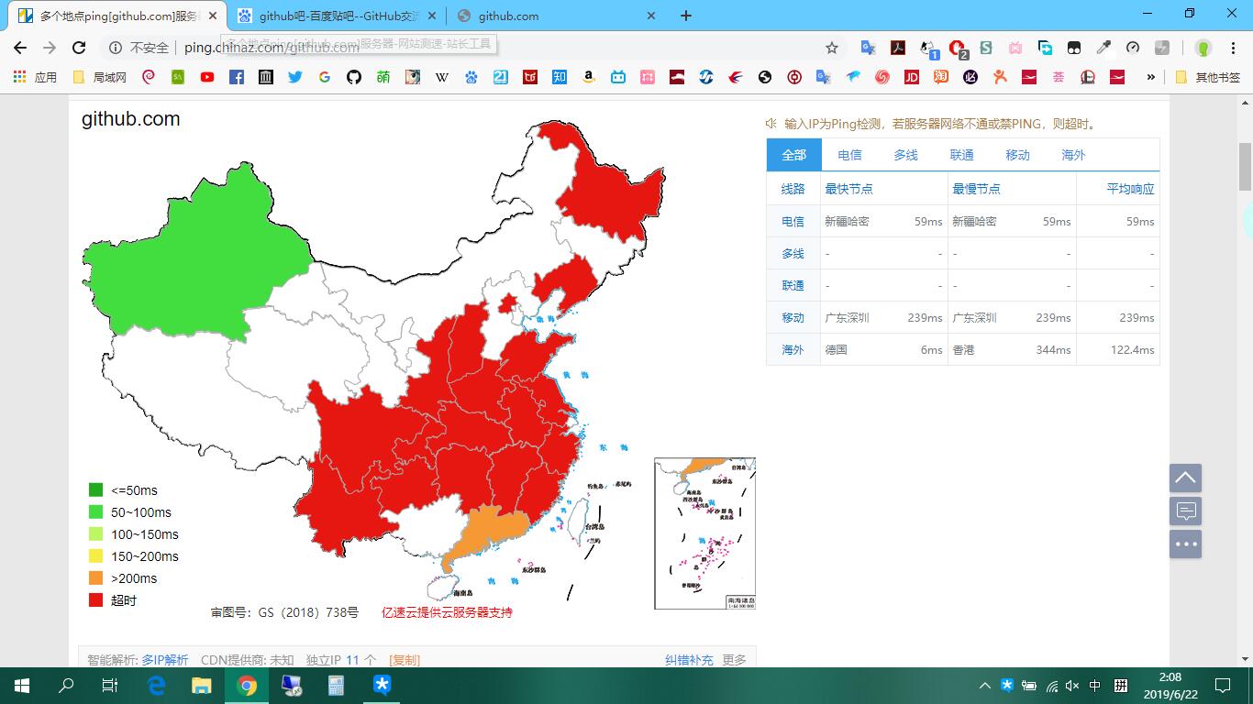
Task: Click the back-to-top arrow button
Action: coord(1185,478)
